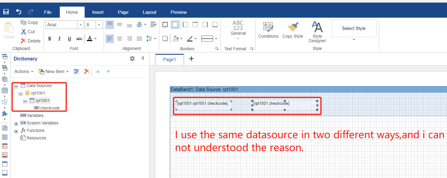This screenshot has height=178, width=447.
Task: Switch to the Insert ribbon tab
Action: [x=98, y=12]
